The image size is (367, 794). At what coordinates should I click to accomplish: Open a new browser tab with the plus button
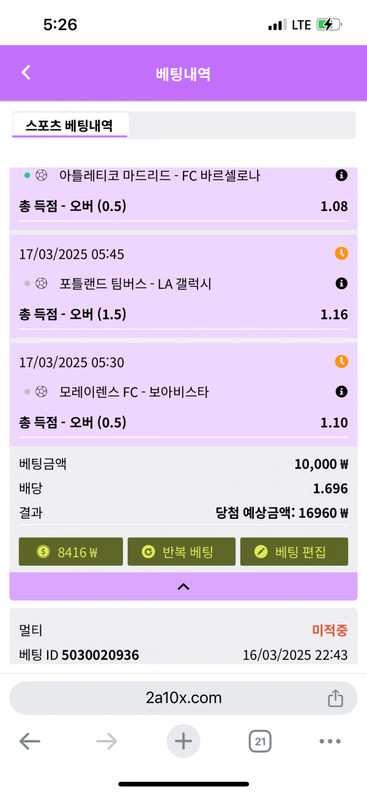point(183,741)
